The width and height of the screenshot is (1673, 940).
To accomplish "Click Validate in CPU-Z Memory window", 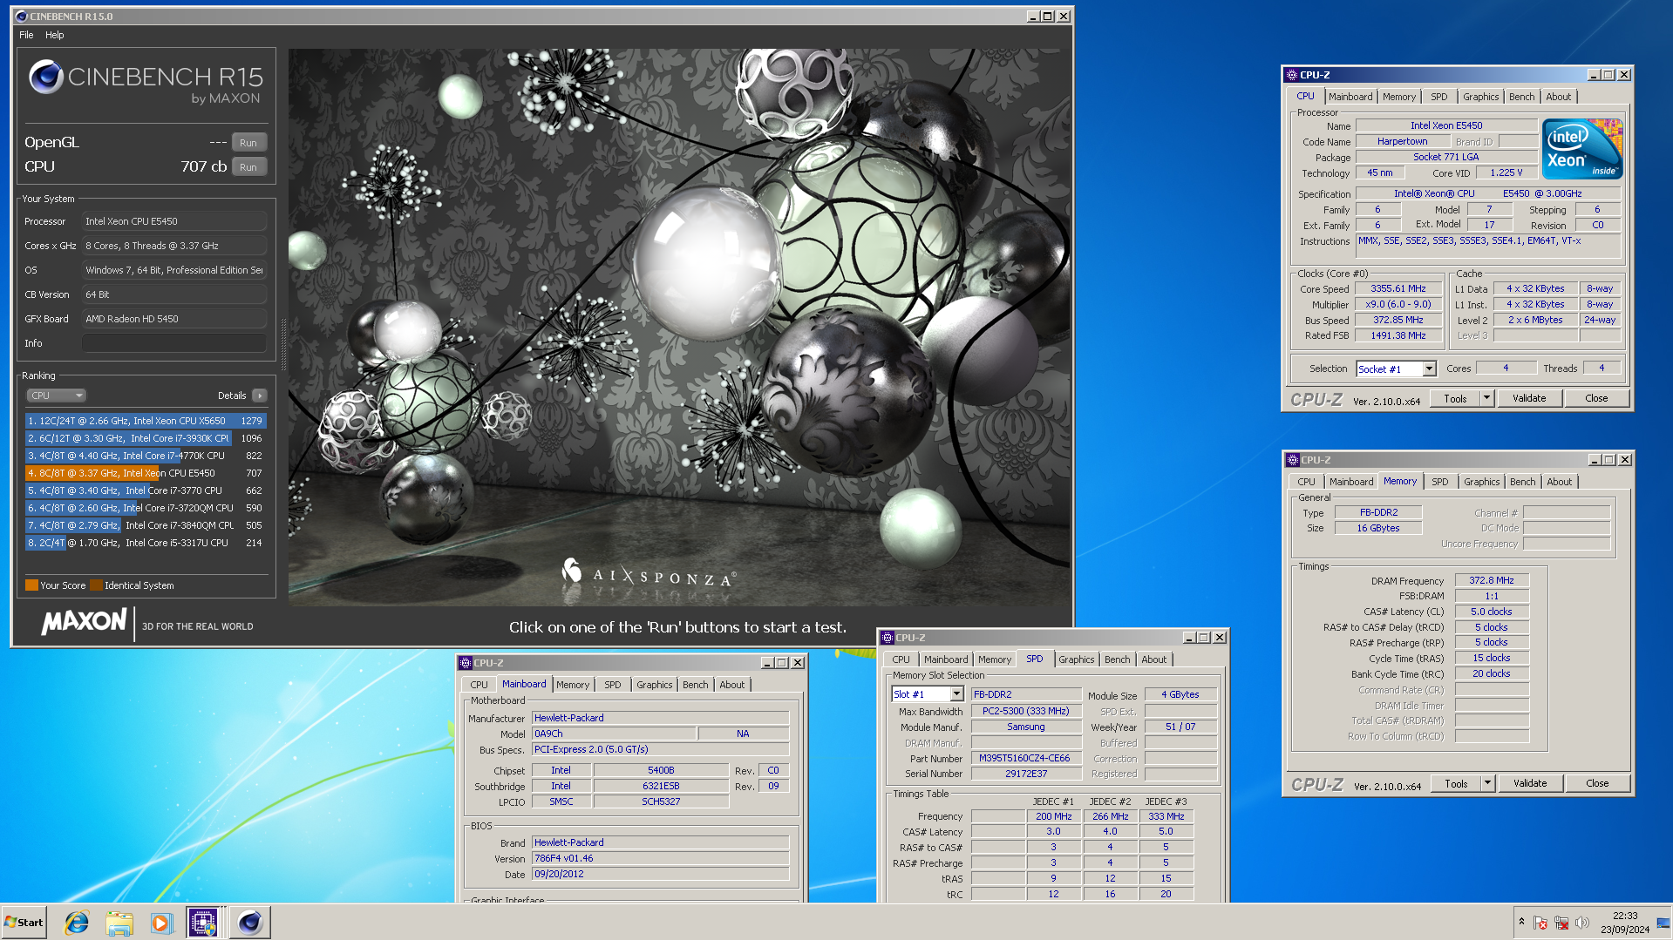I will click(1530, 784).
